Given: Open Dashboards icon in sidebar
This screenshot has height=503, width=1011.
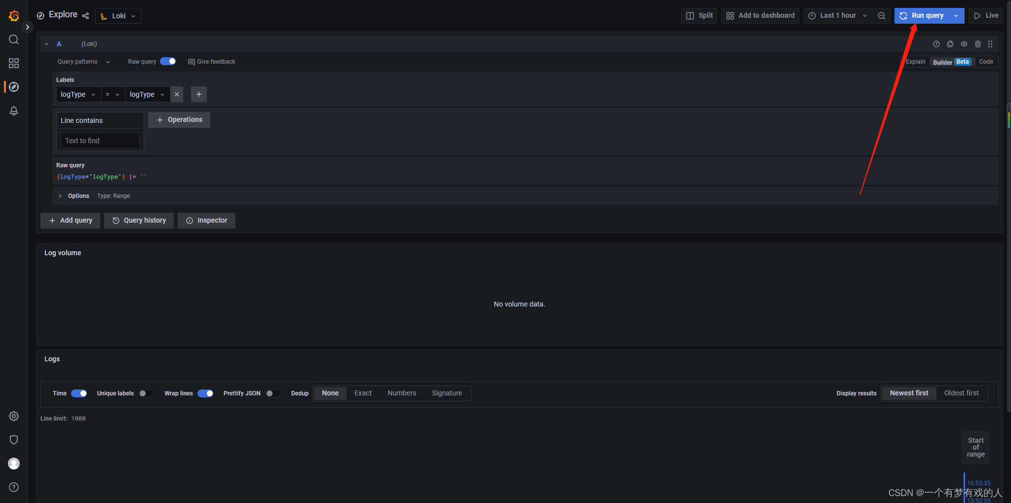Looking at the screenshot, I should (x=14, y=63).
